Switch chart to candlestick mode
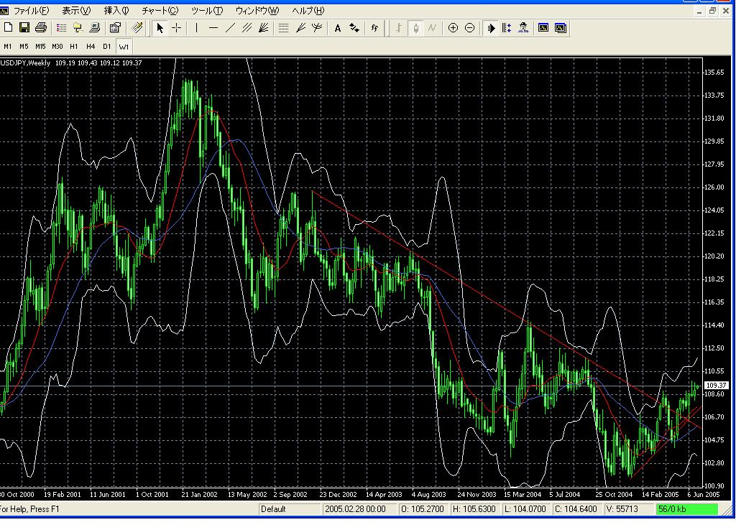Screen dimensions: 736x530 [x=415, y=28]
